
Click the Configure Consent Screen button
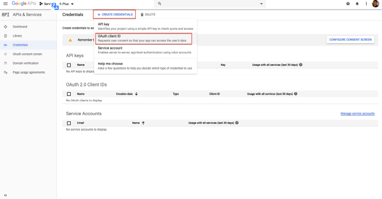coord(350,40)
